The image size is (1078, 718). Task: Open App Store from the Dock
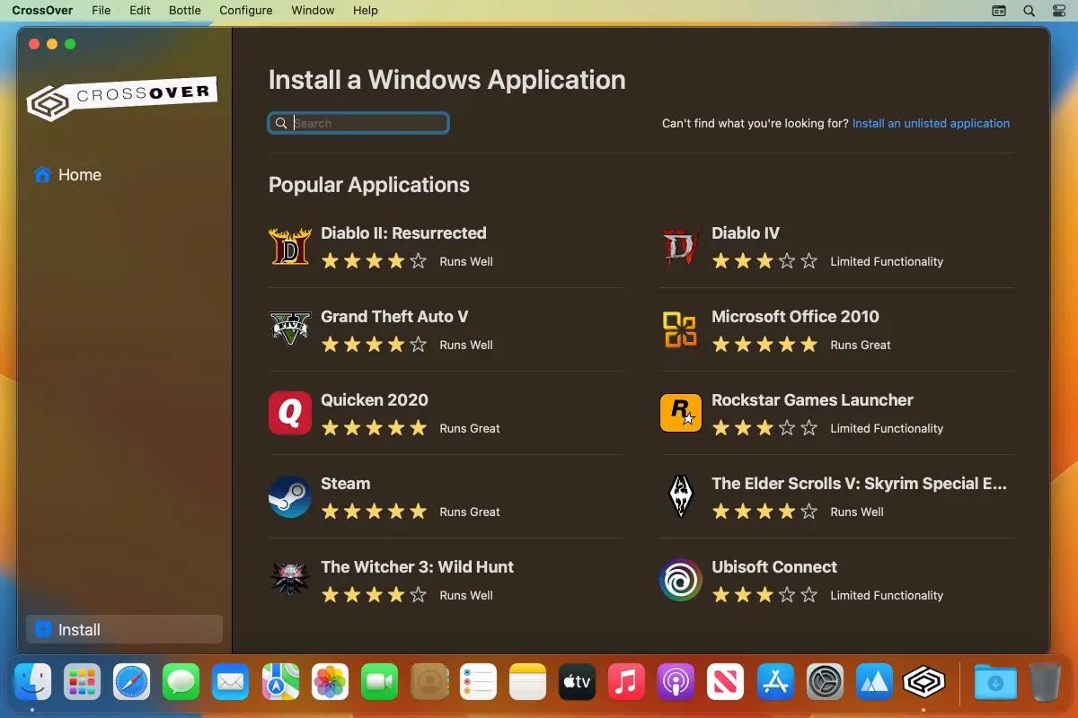pos(774,683)
